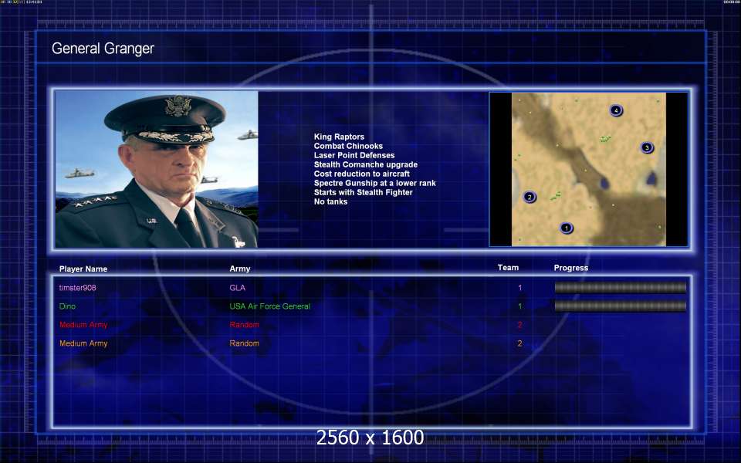Click the 'King Raptors' ability line
The image size is (741, 463).
(x=339, y=137)
